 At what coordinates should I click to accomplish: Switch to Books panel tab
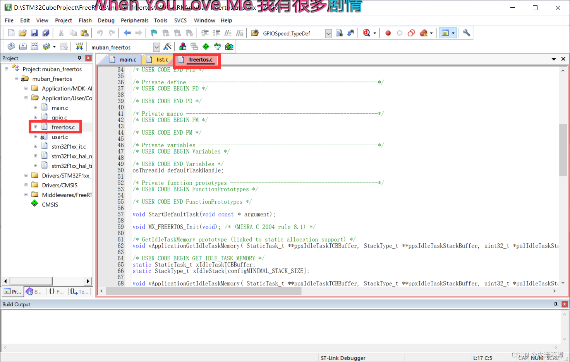coord(34,292)
